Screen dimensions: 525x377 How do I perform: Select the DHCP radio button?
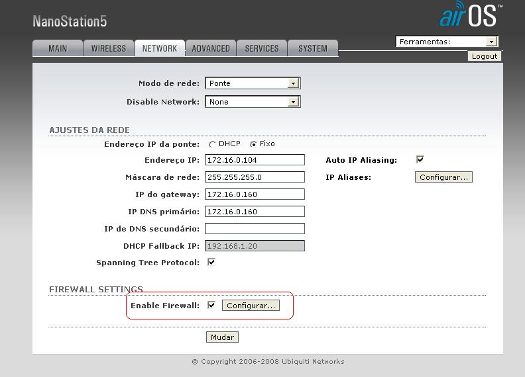point(212,144)
